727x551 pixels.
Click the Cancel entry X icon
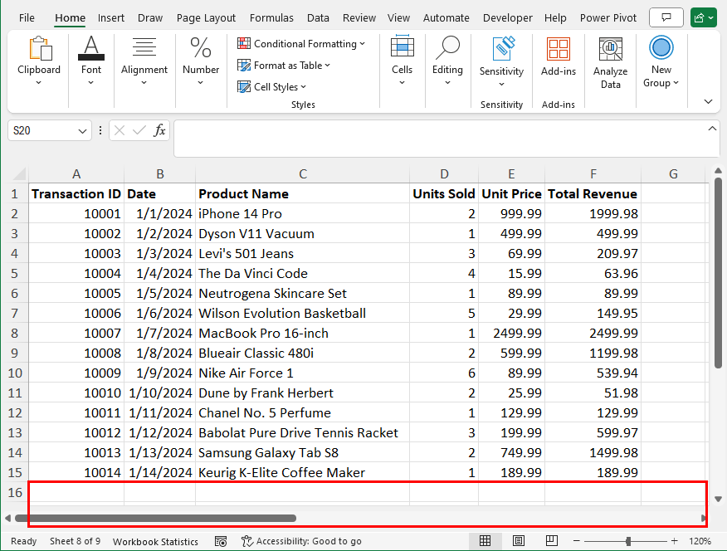click(x=120, y=130)
